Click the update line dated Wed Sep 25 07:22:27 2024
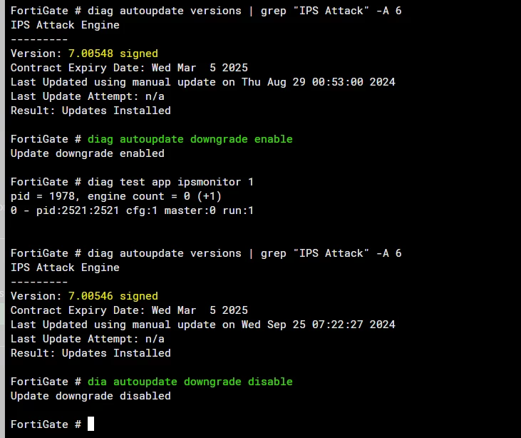The image size is (521, 438). 203,325
